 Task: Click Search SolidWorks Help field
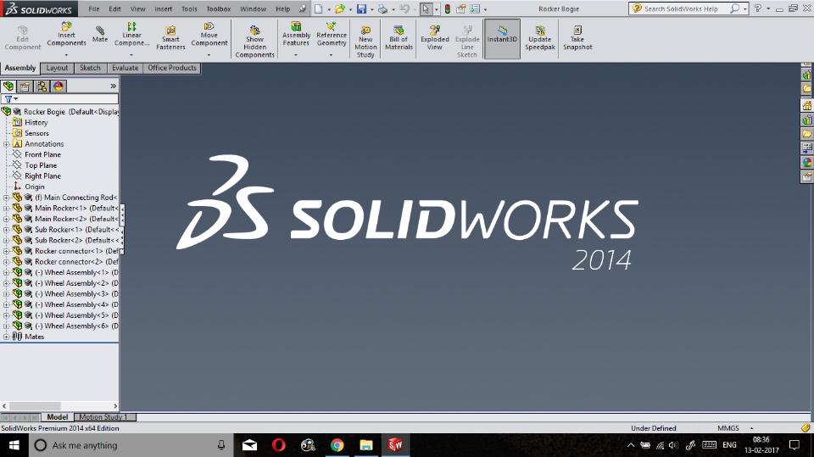(681, 8)
